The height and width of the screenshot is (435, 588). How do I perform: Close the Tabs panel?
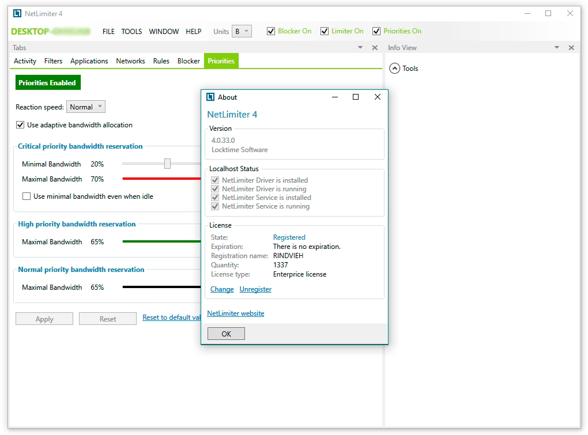tap(375, 48)
